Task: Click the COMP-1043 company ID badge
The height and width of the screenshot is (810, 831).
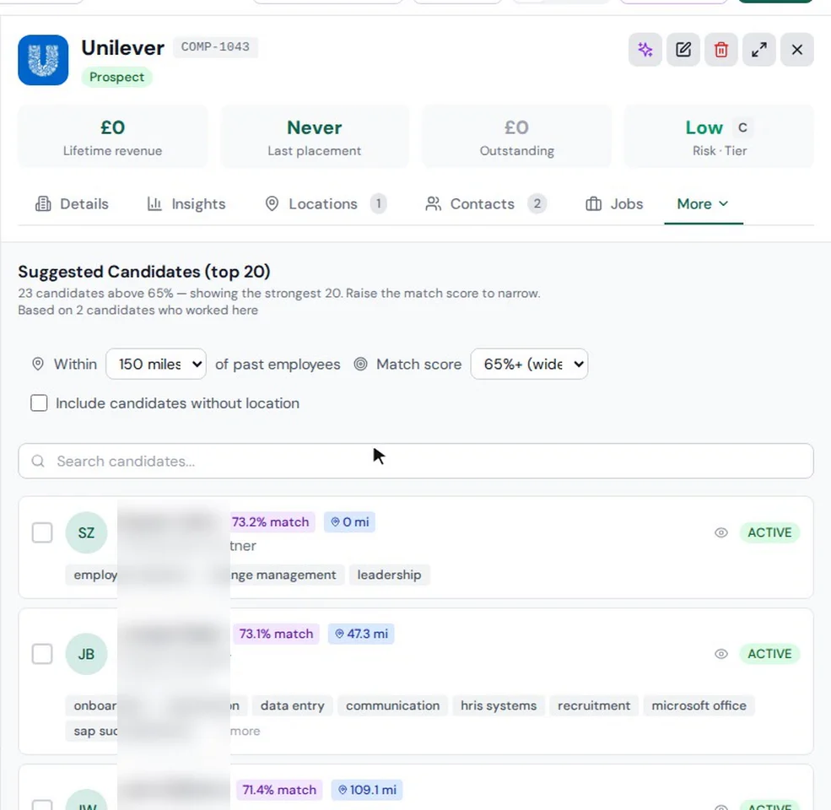Action: (x=215, y=46)
